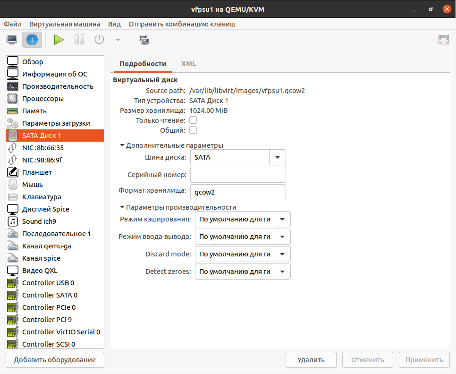Show the graphical console view
Image resolution: width=456 pixels, height=374 pixels.
click(x=12, y=40)
